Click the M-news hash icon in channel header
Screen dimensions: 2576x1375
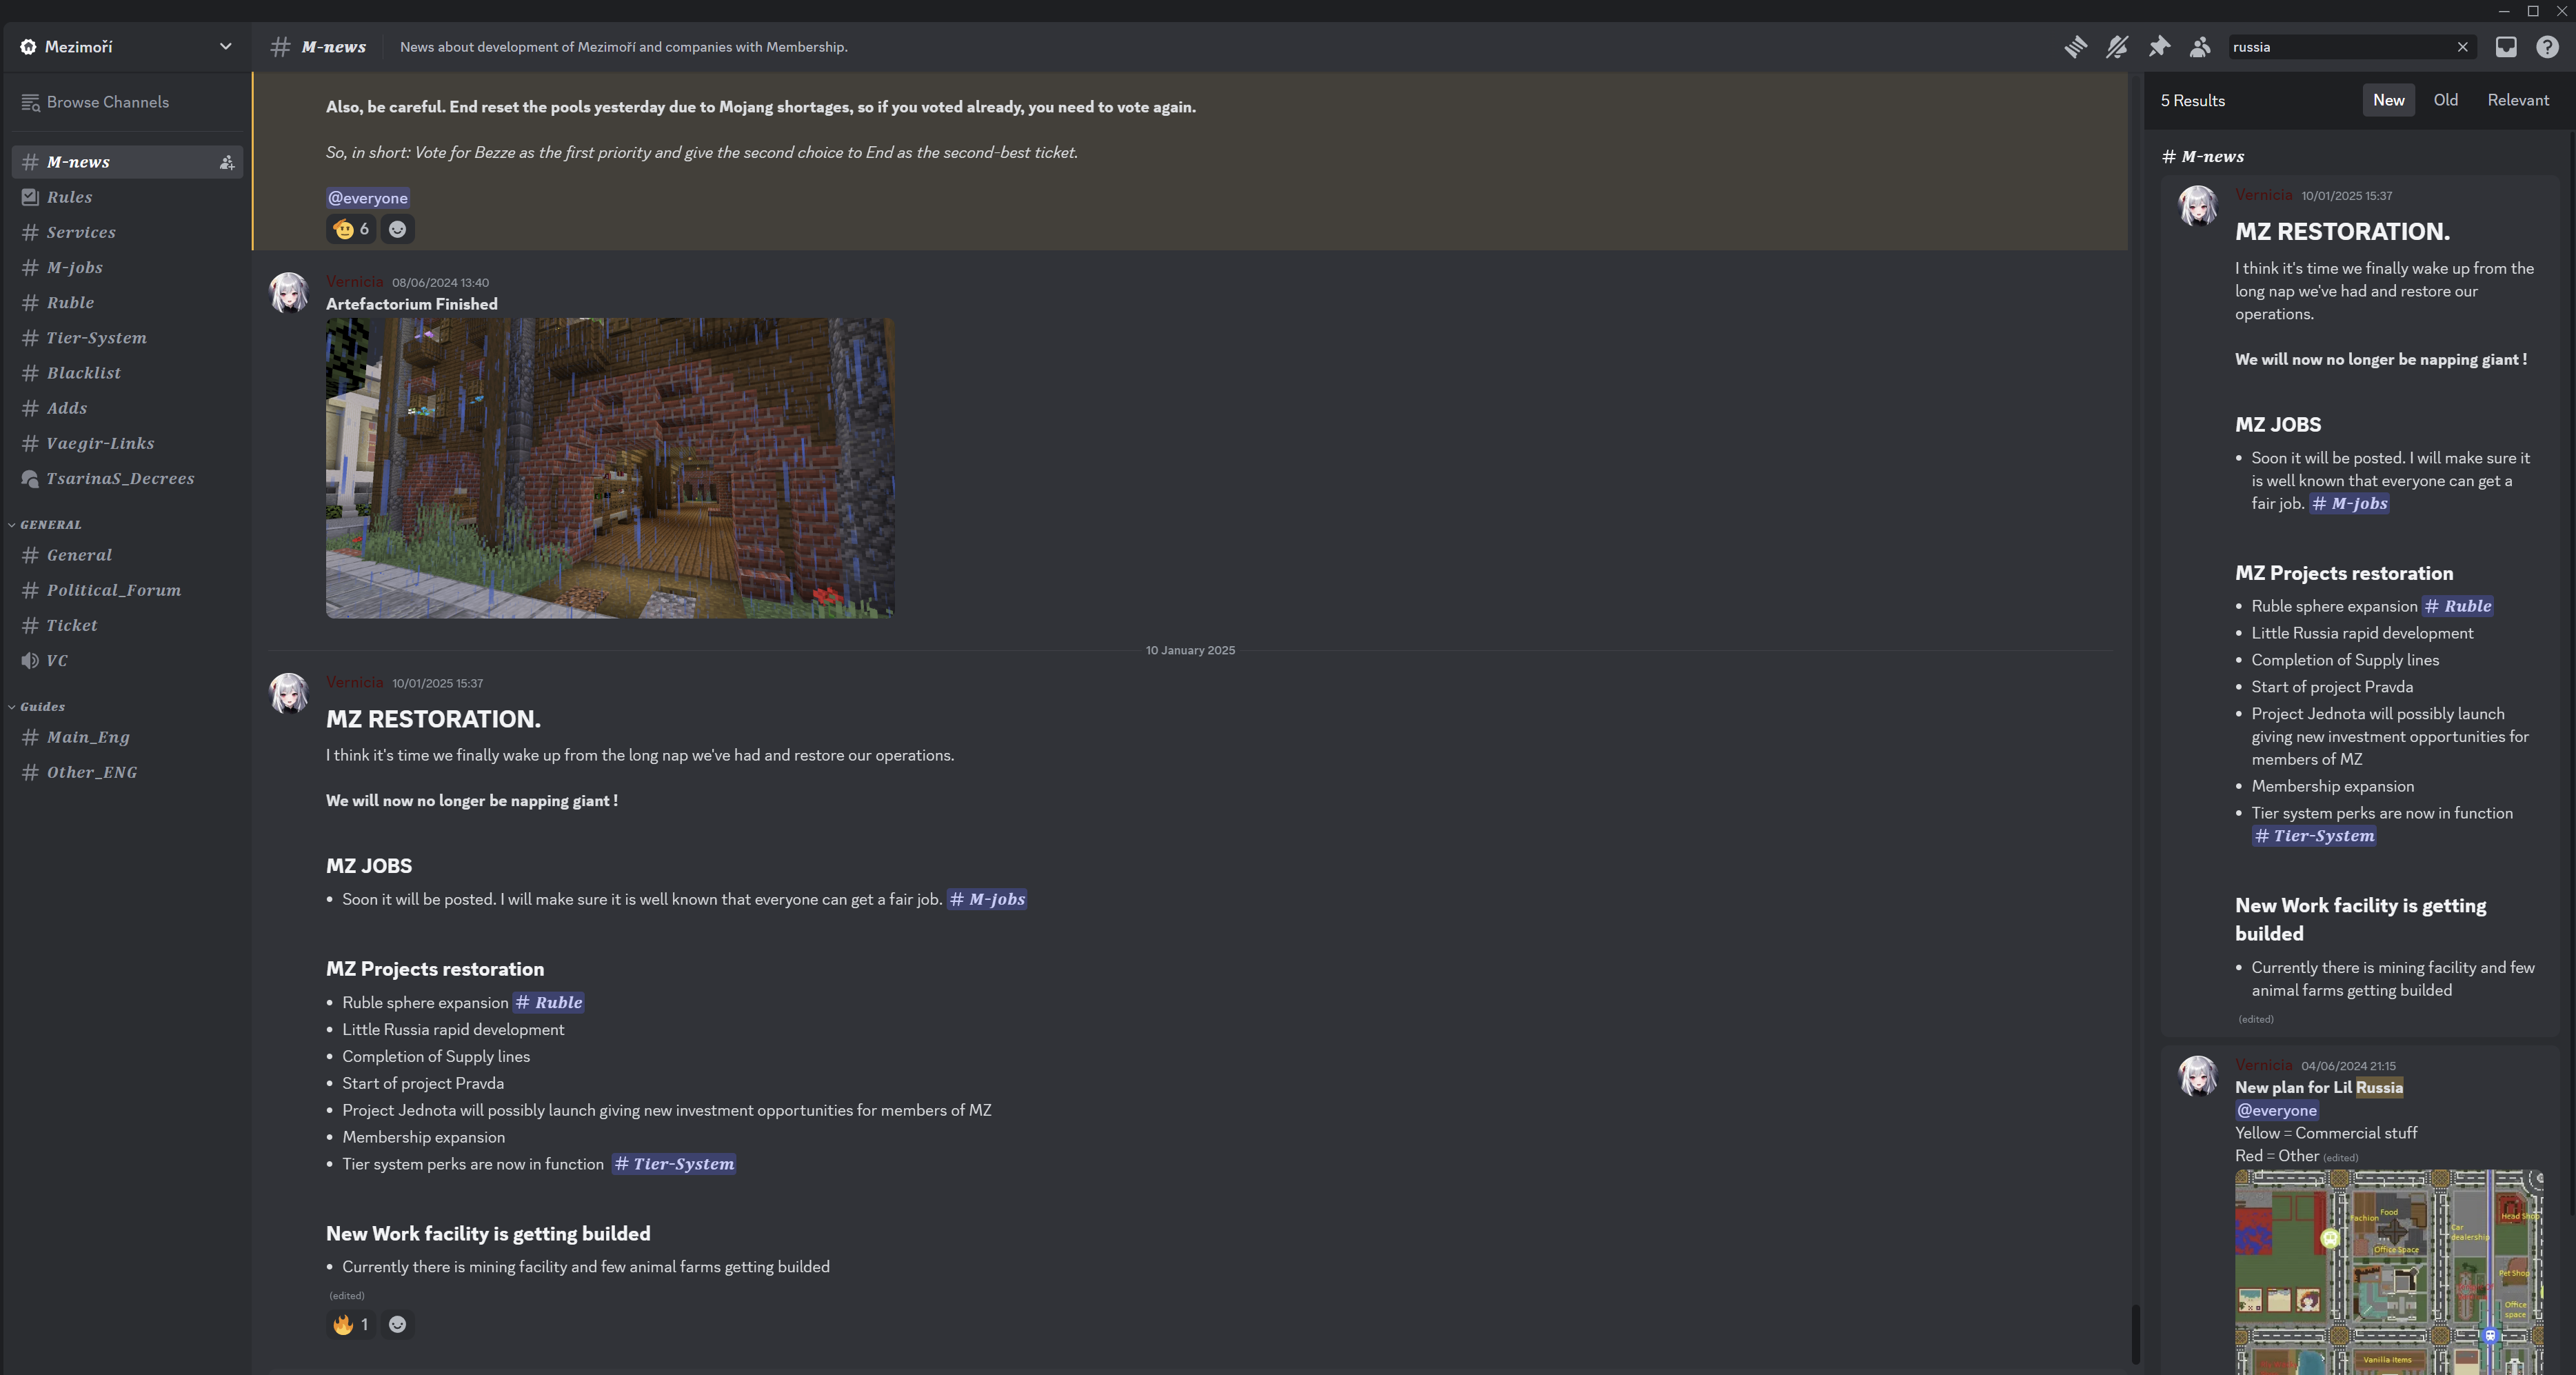(x=280, y=47)
